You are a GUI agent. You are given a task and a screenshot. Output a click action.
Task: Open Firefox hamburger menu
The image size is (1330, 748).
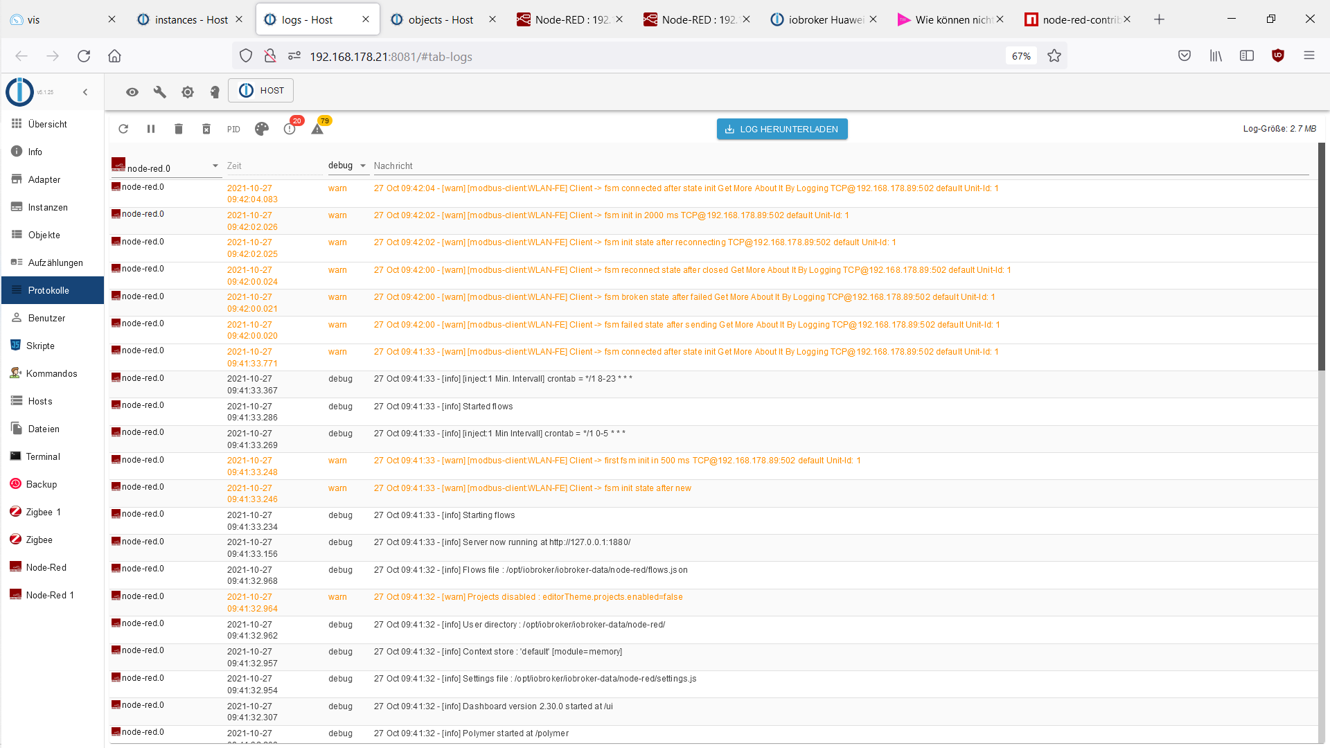coord(1309,56)
